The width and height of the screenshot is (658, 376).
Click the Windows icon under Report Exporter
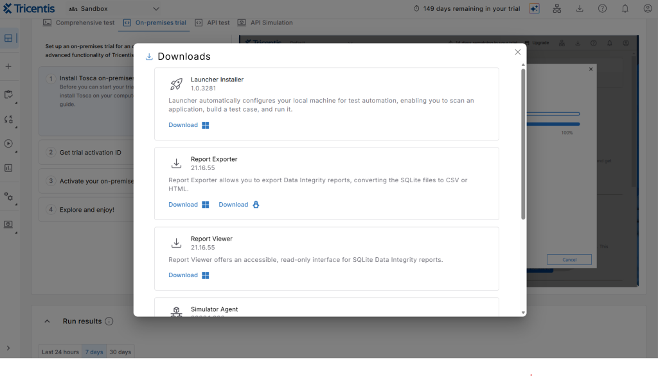[205, 205]
